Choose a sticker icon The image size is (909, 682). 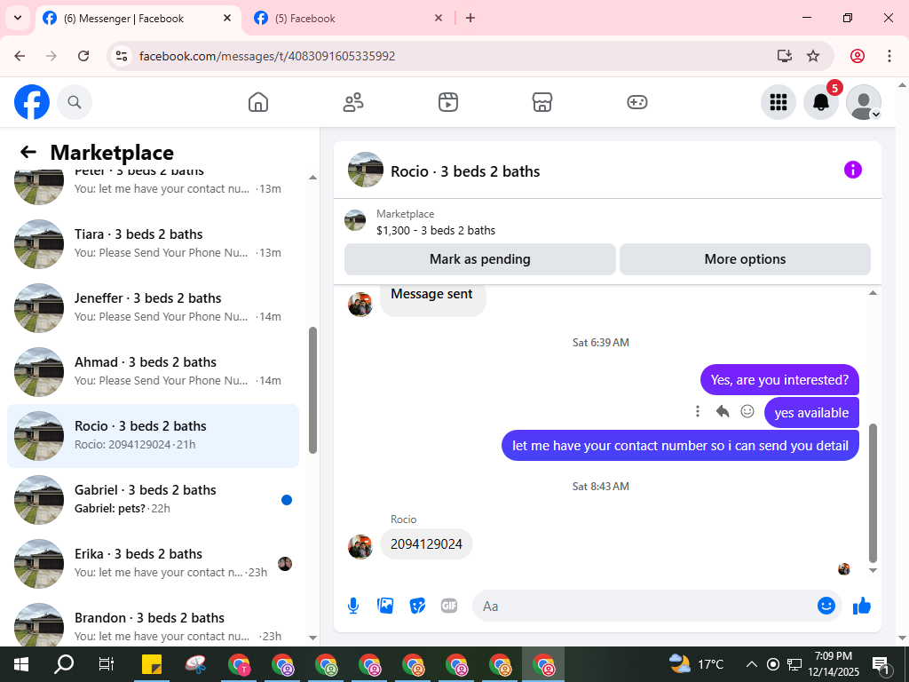coord(417,606)
